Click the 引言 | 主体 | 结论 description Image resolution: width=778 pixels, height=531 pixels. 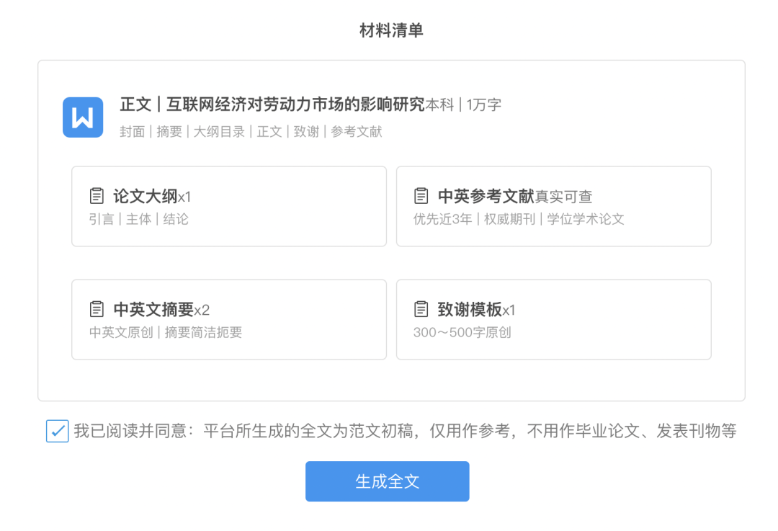(139, 219)
